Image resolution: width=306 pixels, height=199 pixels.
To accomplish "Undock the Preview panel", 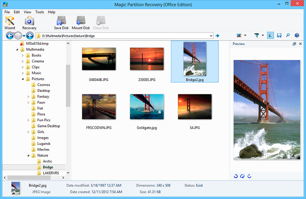I will pyautogui.click(x=294, y=44).
